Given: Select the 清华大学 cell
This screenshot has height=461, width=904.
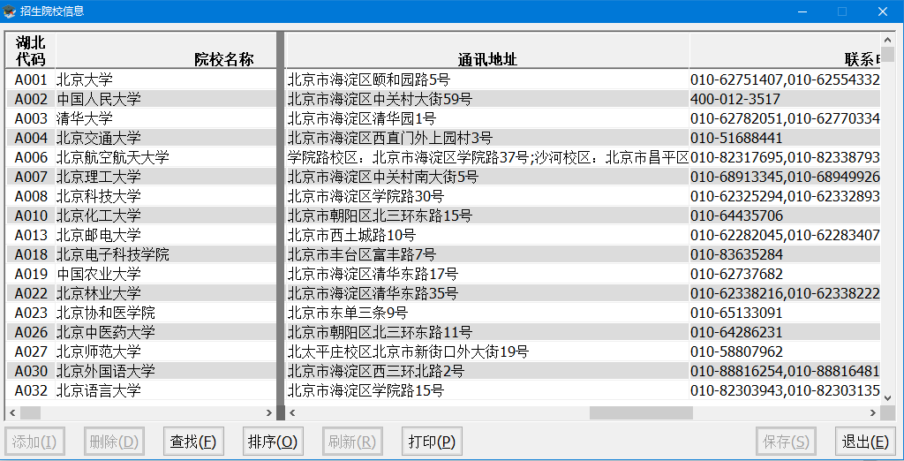Looking at the screenshot, I should (x=166, y=119).
